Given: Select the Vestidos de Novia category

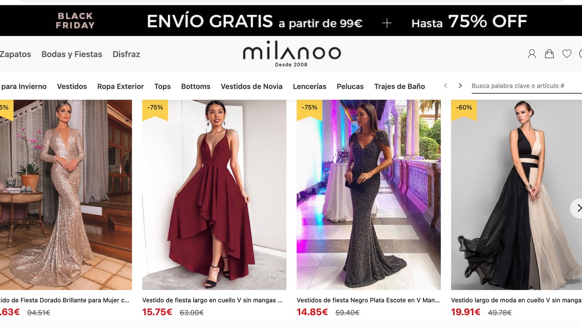Looking at the screenshot, I should [251, 86].
